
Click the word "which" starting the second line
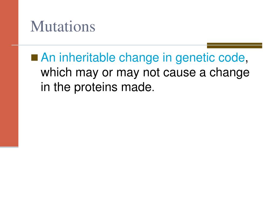click(x=56, y=72)
